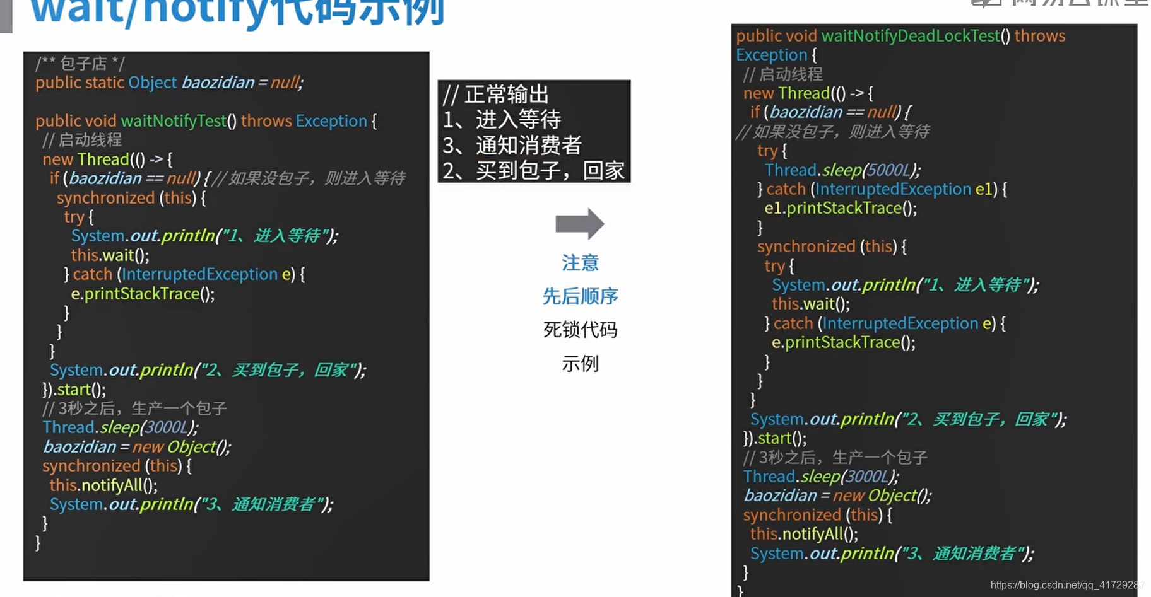This screenshot has width=1151, height=597.
Task: Click output line "3、通知消费者" in the output box
Action: point(512,146)
